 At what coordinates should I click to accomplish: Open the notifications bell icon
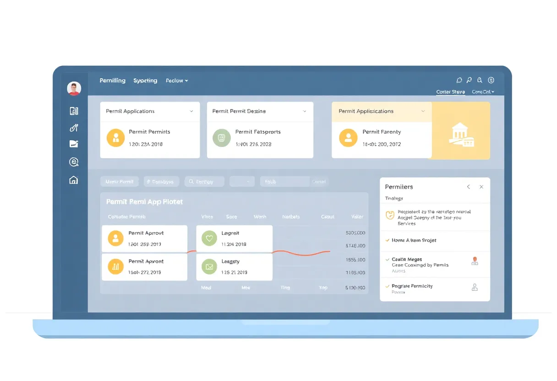(x=480, y=80)
